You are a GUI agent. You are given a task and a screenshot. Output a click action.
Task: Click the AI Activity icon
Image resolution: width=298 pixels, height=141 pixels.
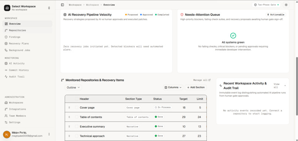click(x=6, y=63)
